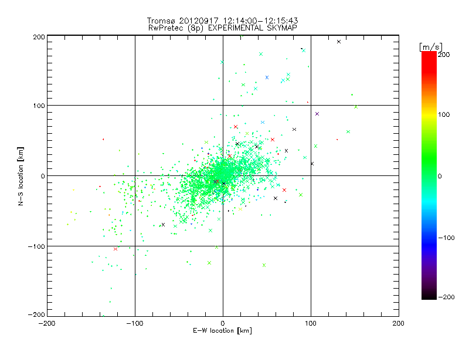Click the color bar's '100' label
Screen dimensions: 469x352
pos(444,114)
